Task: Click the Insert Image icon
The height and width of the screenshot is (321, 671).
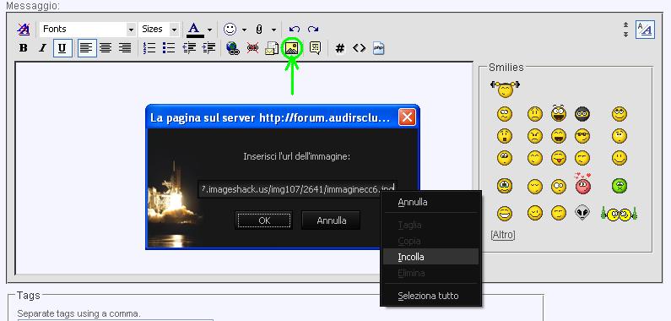Action: tap(292, 48)
